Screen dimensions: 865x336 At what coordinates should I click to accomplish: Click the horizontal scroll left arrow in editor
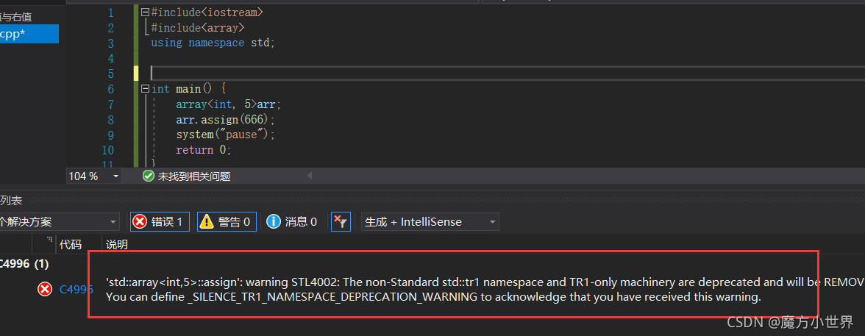[x=309, y=176]
